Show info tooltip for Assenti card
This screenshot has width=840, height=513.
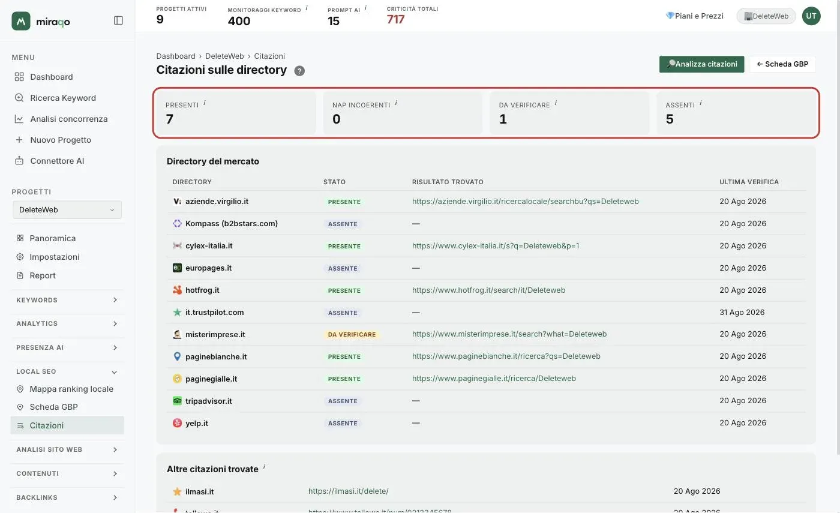[x=701, y=103]
